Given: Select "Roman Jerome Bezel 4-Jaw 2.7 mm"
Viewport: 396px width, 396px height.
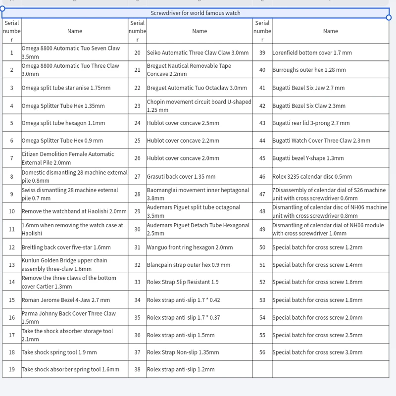Looking at the screenshot, I should coord(75,300).
